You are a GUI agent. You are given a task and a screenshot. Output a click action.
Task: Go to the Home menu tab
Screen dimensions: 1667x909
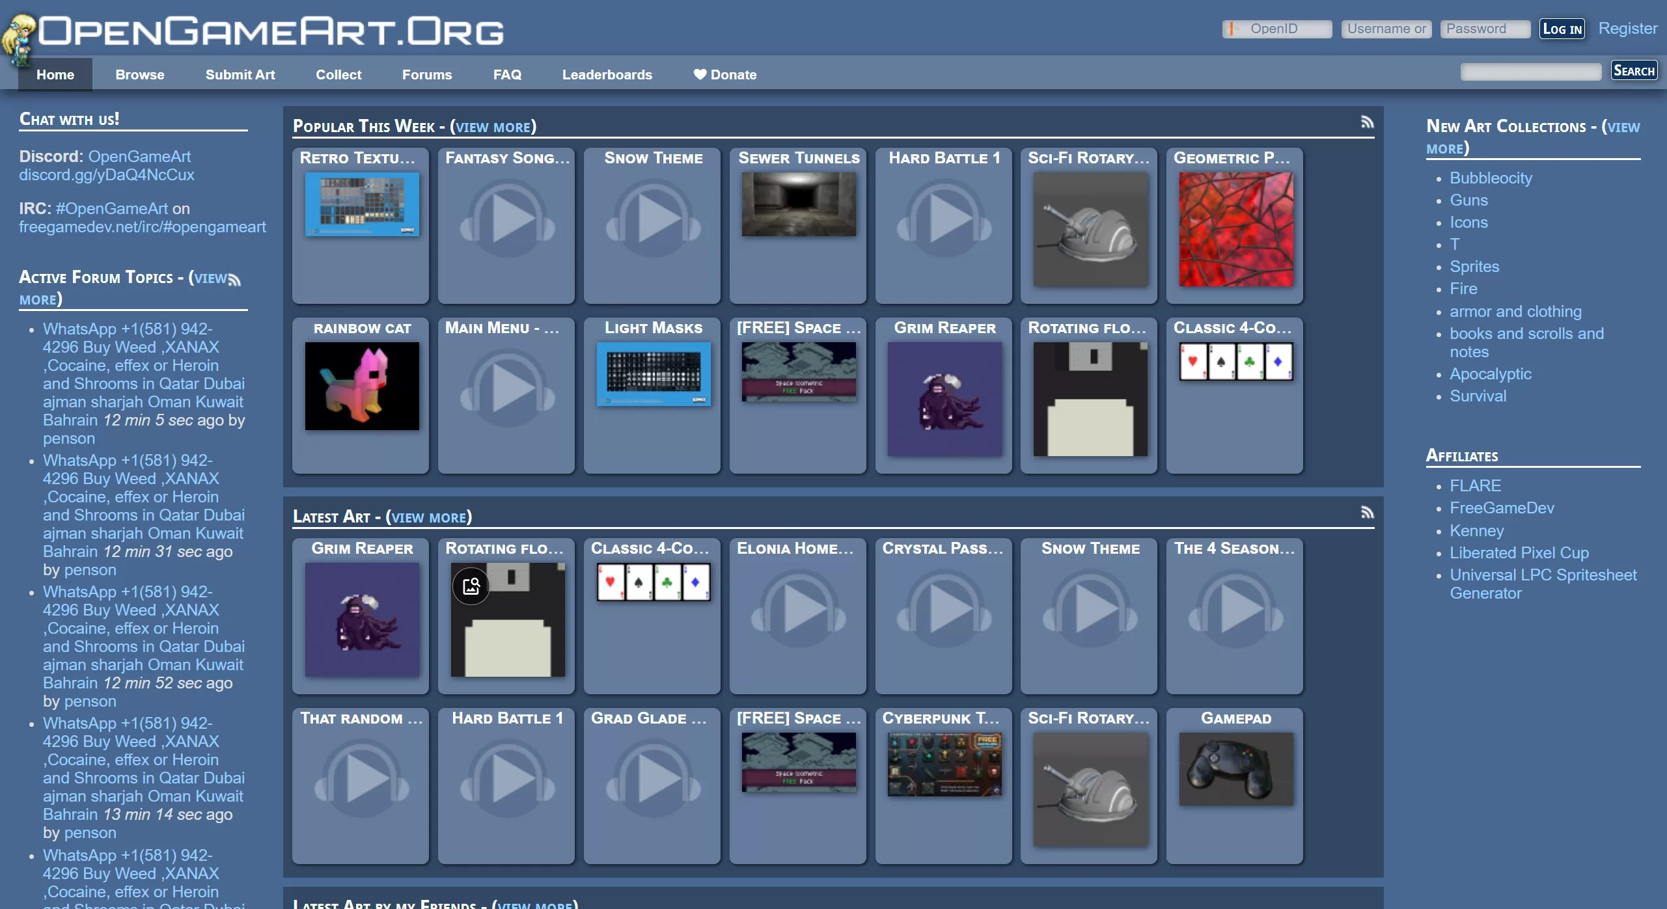point(55,75)
